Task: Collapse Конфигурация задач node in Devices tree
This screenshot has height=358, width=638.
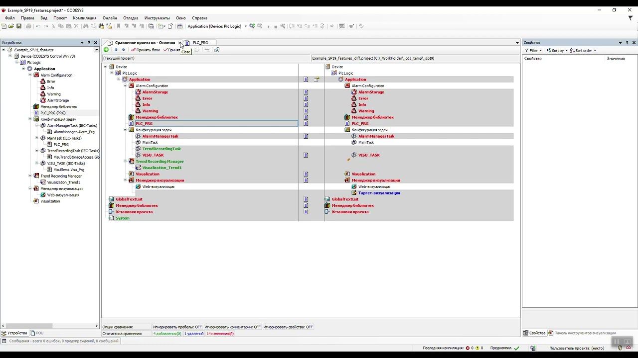Action: [30, 119]
